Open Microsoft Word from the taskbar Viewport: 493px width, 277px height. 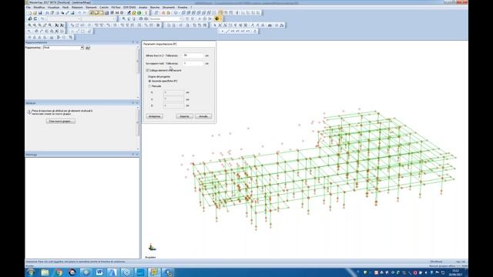99,272
